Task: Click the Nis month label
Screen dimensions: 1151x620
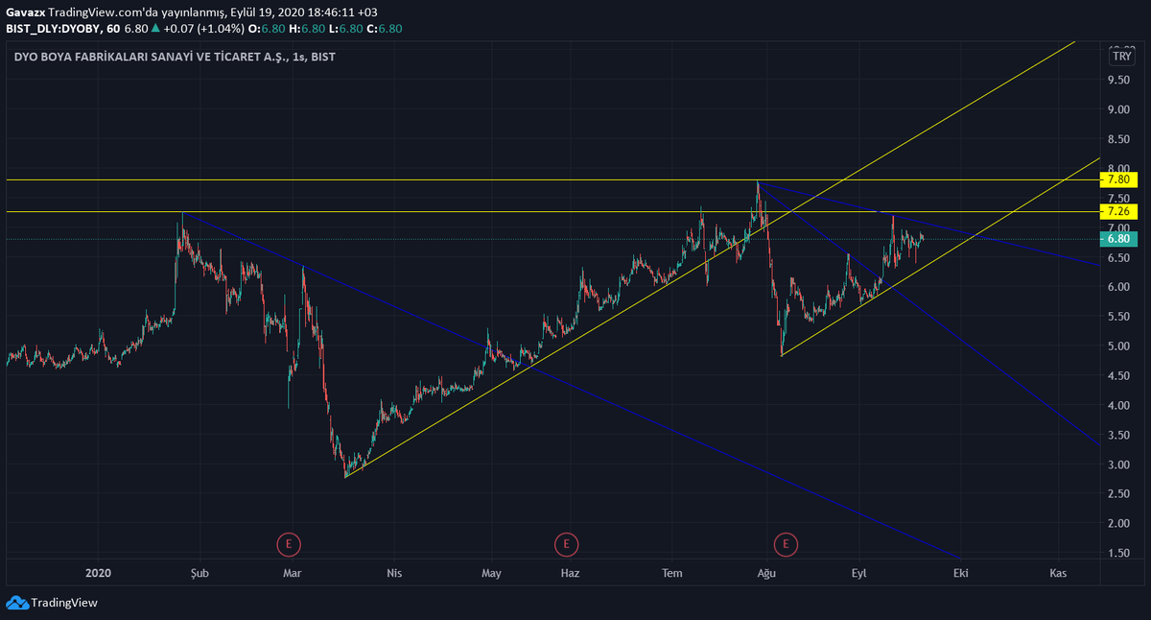Action: tap(392, 573)
